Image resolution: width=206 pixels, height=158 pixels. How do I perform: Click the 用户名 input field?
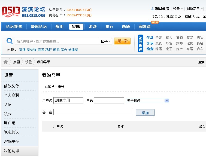point(68,101)
